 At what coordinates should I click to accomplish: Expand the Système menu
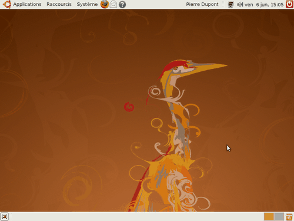pyautogui.click(x=87, y=4)
